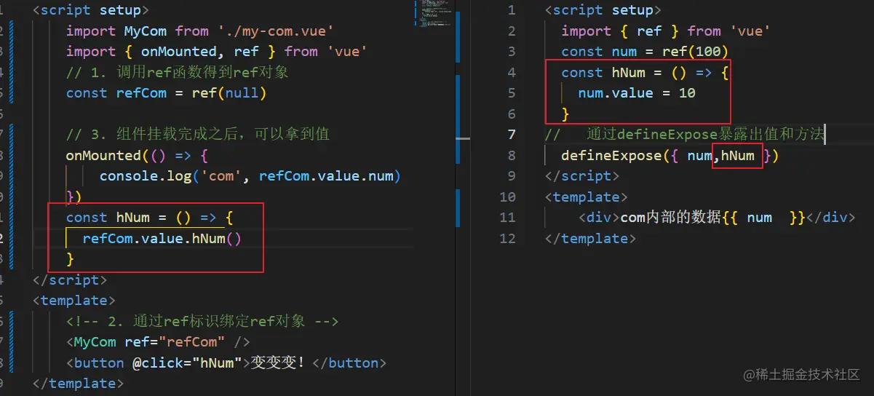
Task: Click the '<MyCom ref="refCom" />' component tag
Action: pos(158,342)
